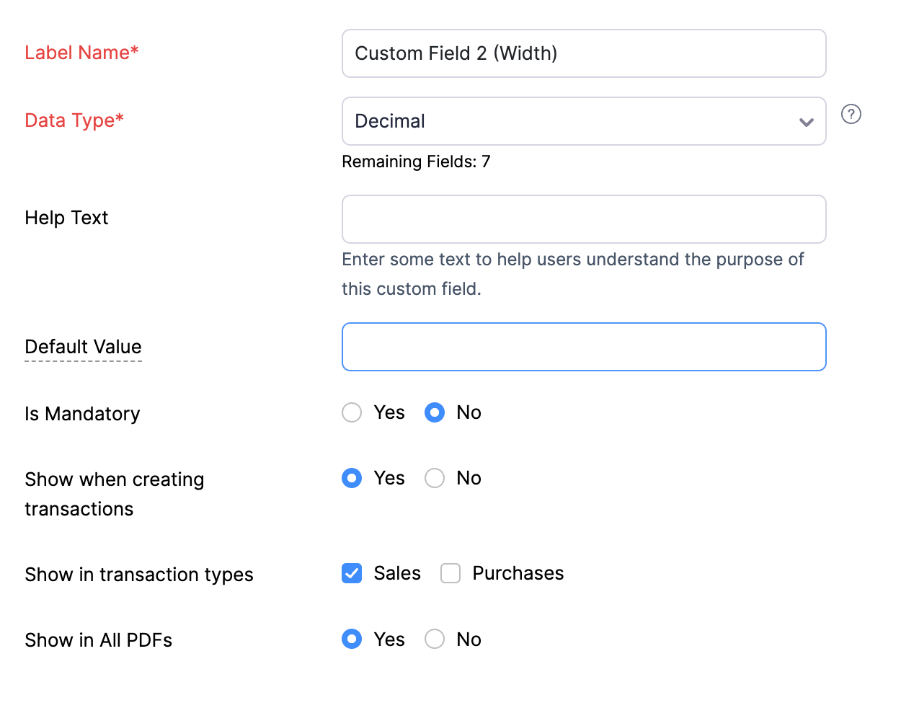Enable the Purchases checkbox
This screenshot has height=708, width=901.
[x=450, y=573]
